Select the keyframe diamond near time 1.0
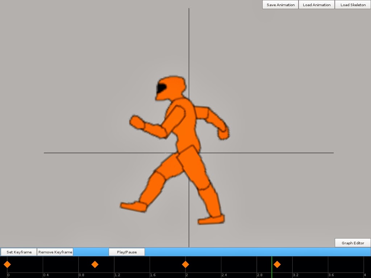Screen dimensions: 371x278 pyautogui.click(x=95, y=265)
